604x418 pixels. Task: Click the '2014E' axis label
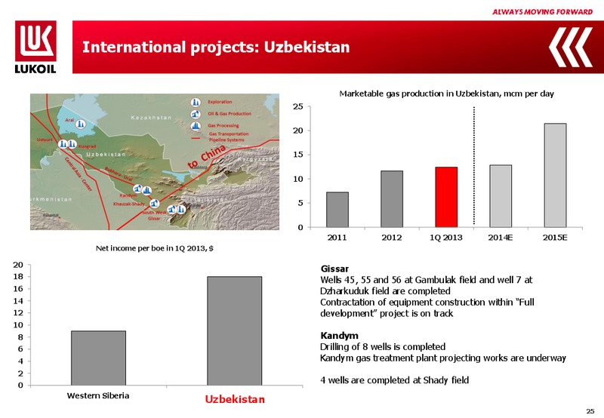[x=501, y=238]
